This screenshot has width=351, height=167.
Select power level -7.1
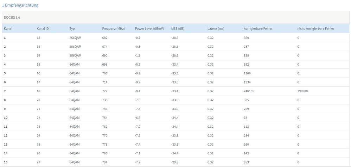138,153
